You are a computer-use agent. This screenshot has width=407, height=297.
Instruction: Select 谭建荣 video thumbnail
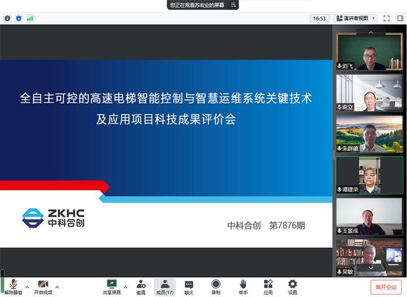369,175
